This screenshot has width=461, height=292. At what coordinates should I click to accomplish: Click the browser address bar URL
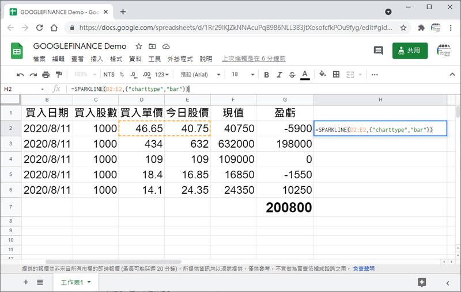(236, 28)
